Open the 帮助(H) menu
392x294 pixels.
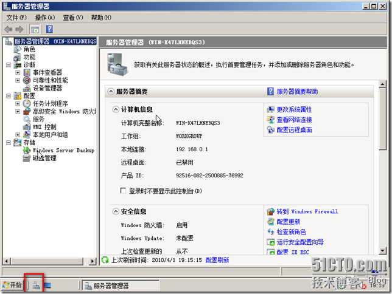click(101, 18)
